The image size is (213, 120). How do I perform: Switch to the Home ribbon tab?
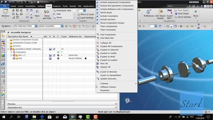13,6
